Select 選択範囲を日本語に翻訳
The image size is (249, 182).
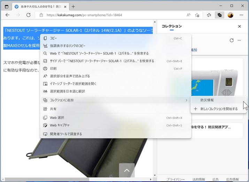click(x=116, y=91)
